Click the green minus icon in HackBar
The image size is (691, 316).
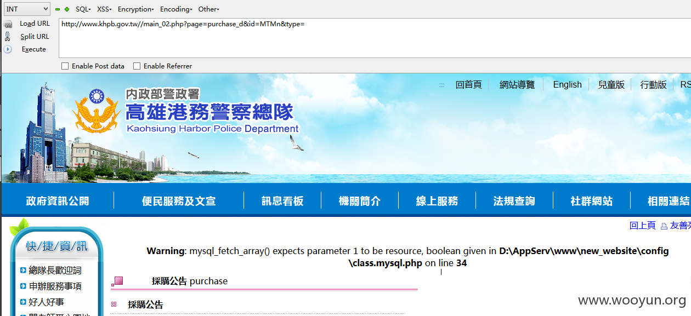coord(58,9)
